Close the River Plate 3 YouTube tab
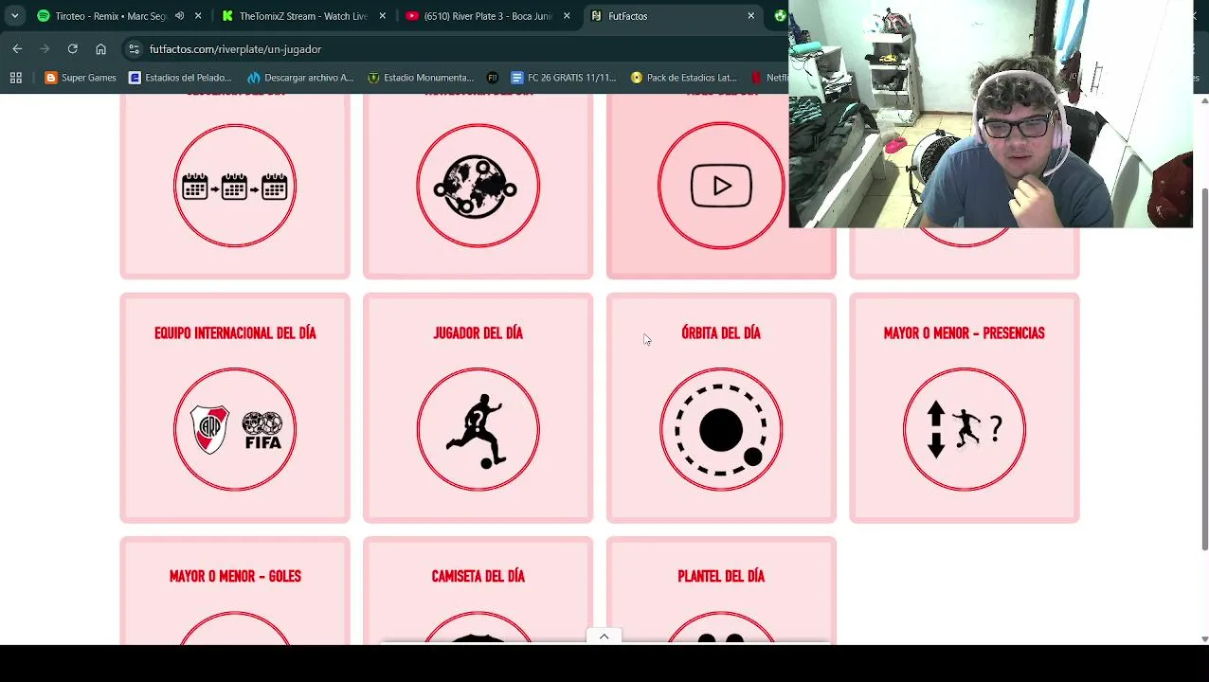Viewport: 1209px width, 682px height. (x=567, y=16)
